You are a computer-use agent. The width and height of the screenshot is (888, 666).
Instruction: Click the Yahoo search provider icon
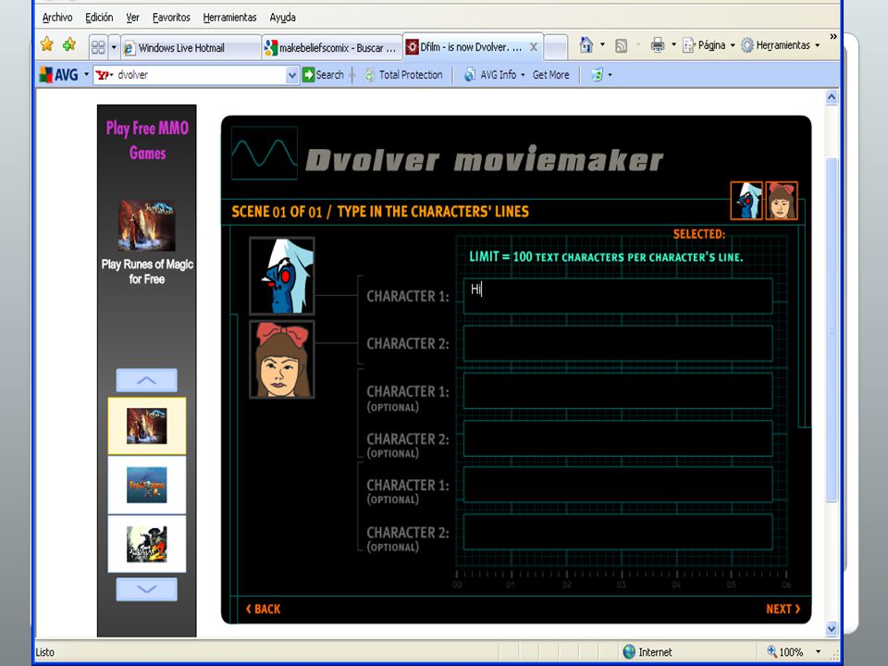click(x=105, y=75)
